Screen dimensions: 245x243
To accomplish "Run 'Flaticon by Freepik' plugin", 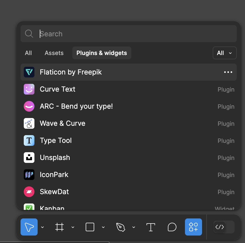I will 129,72.
